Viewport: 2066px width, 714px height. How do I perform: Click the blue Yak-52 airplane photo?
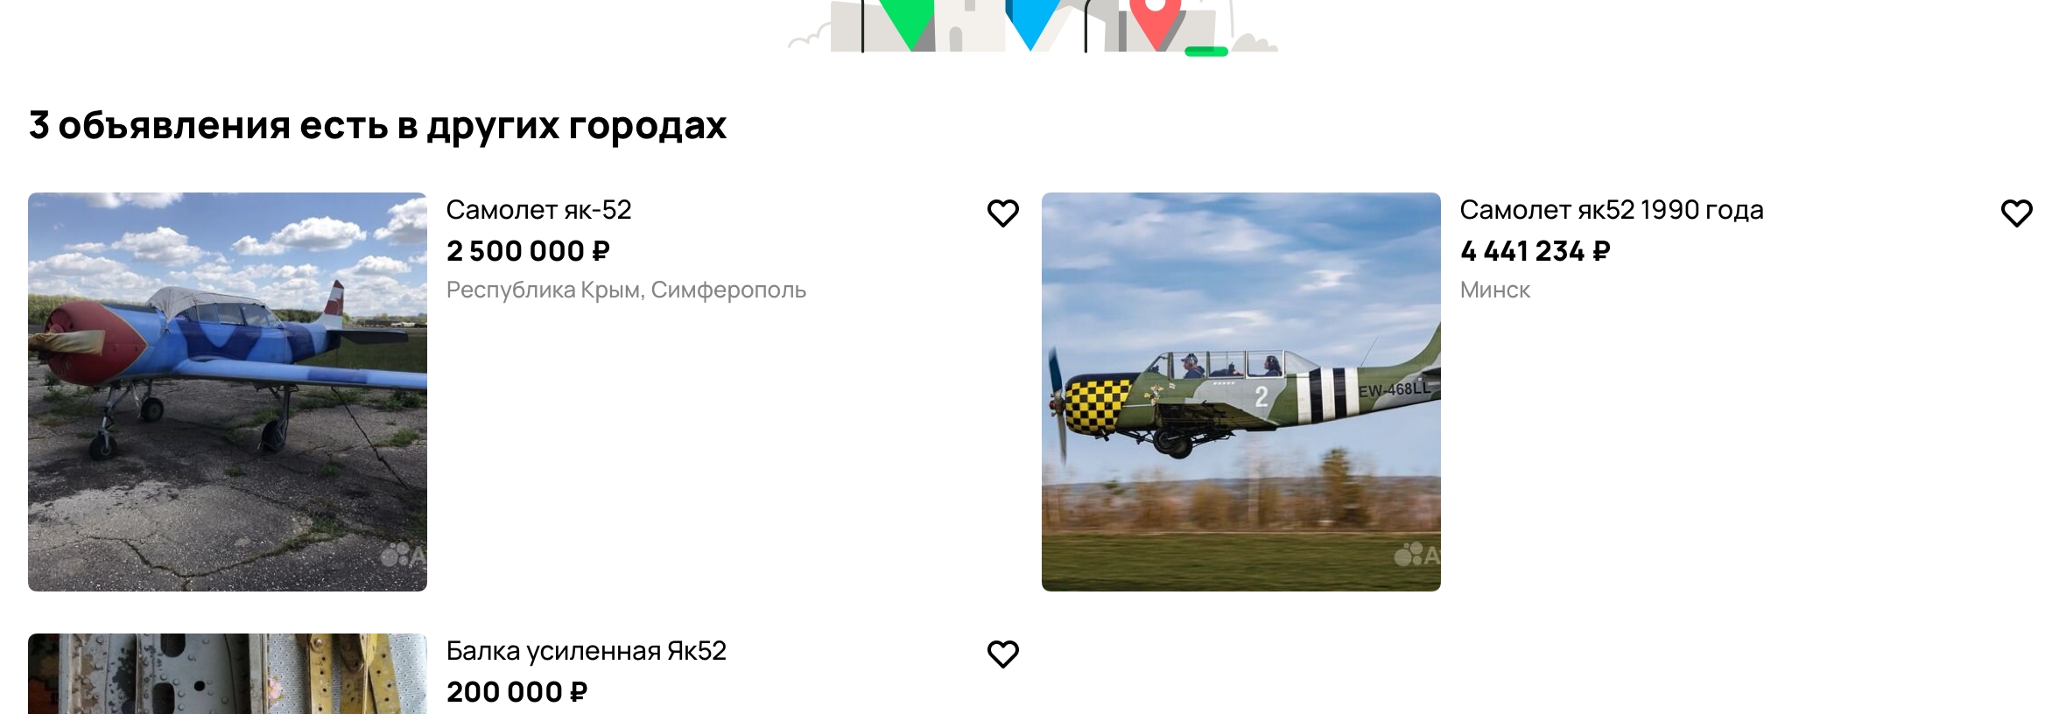point(228,392)
